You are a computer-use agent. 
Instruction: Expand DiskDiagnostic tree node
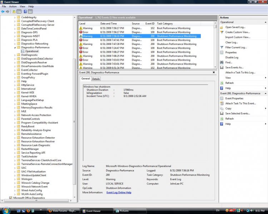[15, 55]
